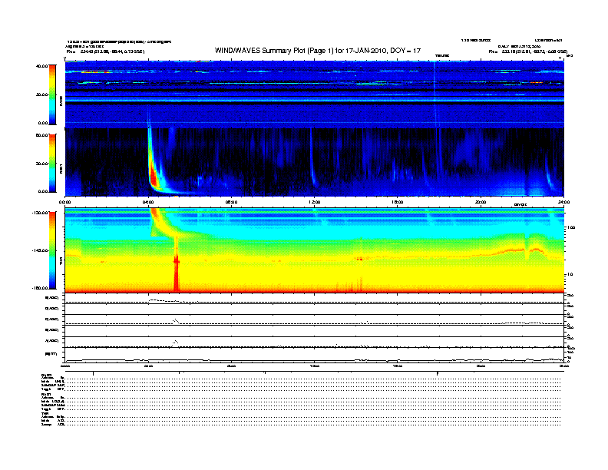Click the |B| (nT) magnetic field trace panel
Screen dimensions: 608x470
315,356
